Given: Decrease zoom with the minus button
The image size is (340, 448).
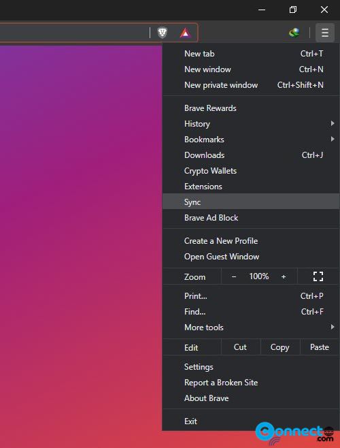Looking at the screenshot, I should (234, 276).
